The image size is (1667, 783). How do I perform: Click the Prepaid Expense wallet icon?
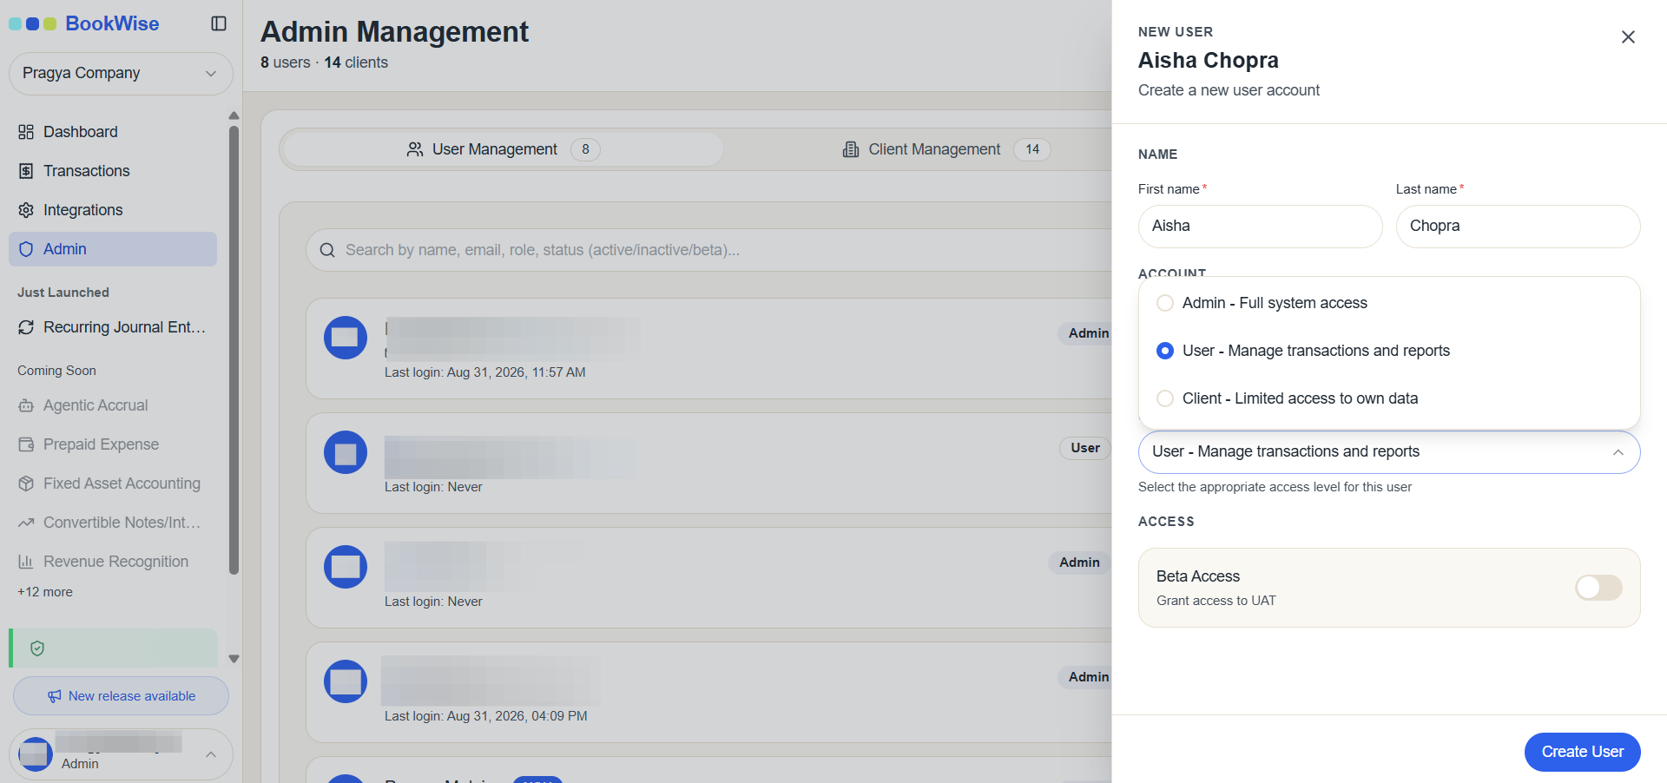[x=26, y=444]
